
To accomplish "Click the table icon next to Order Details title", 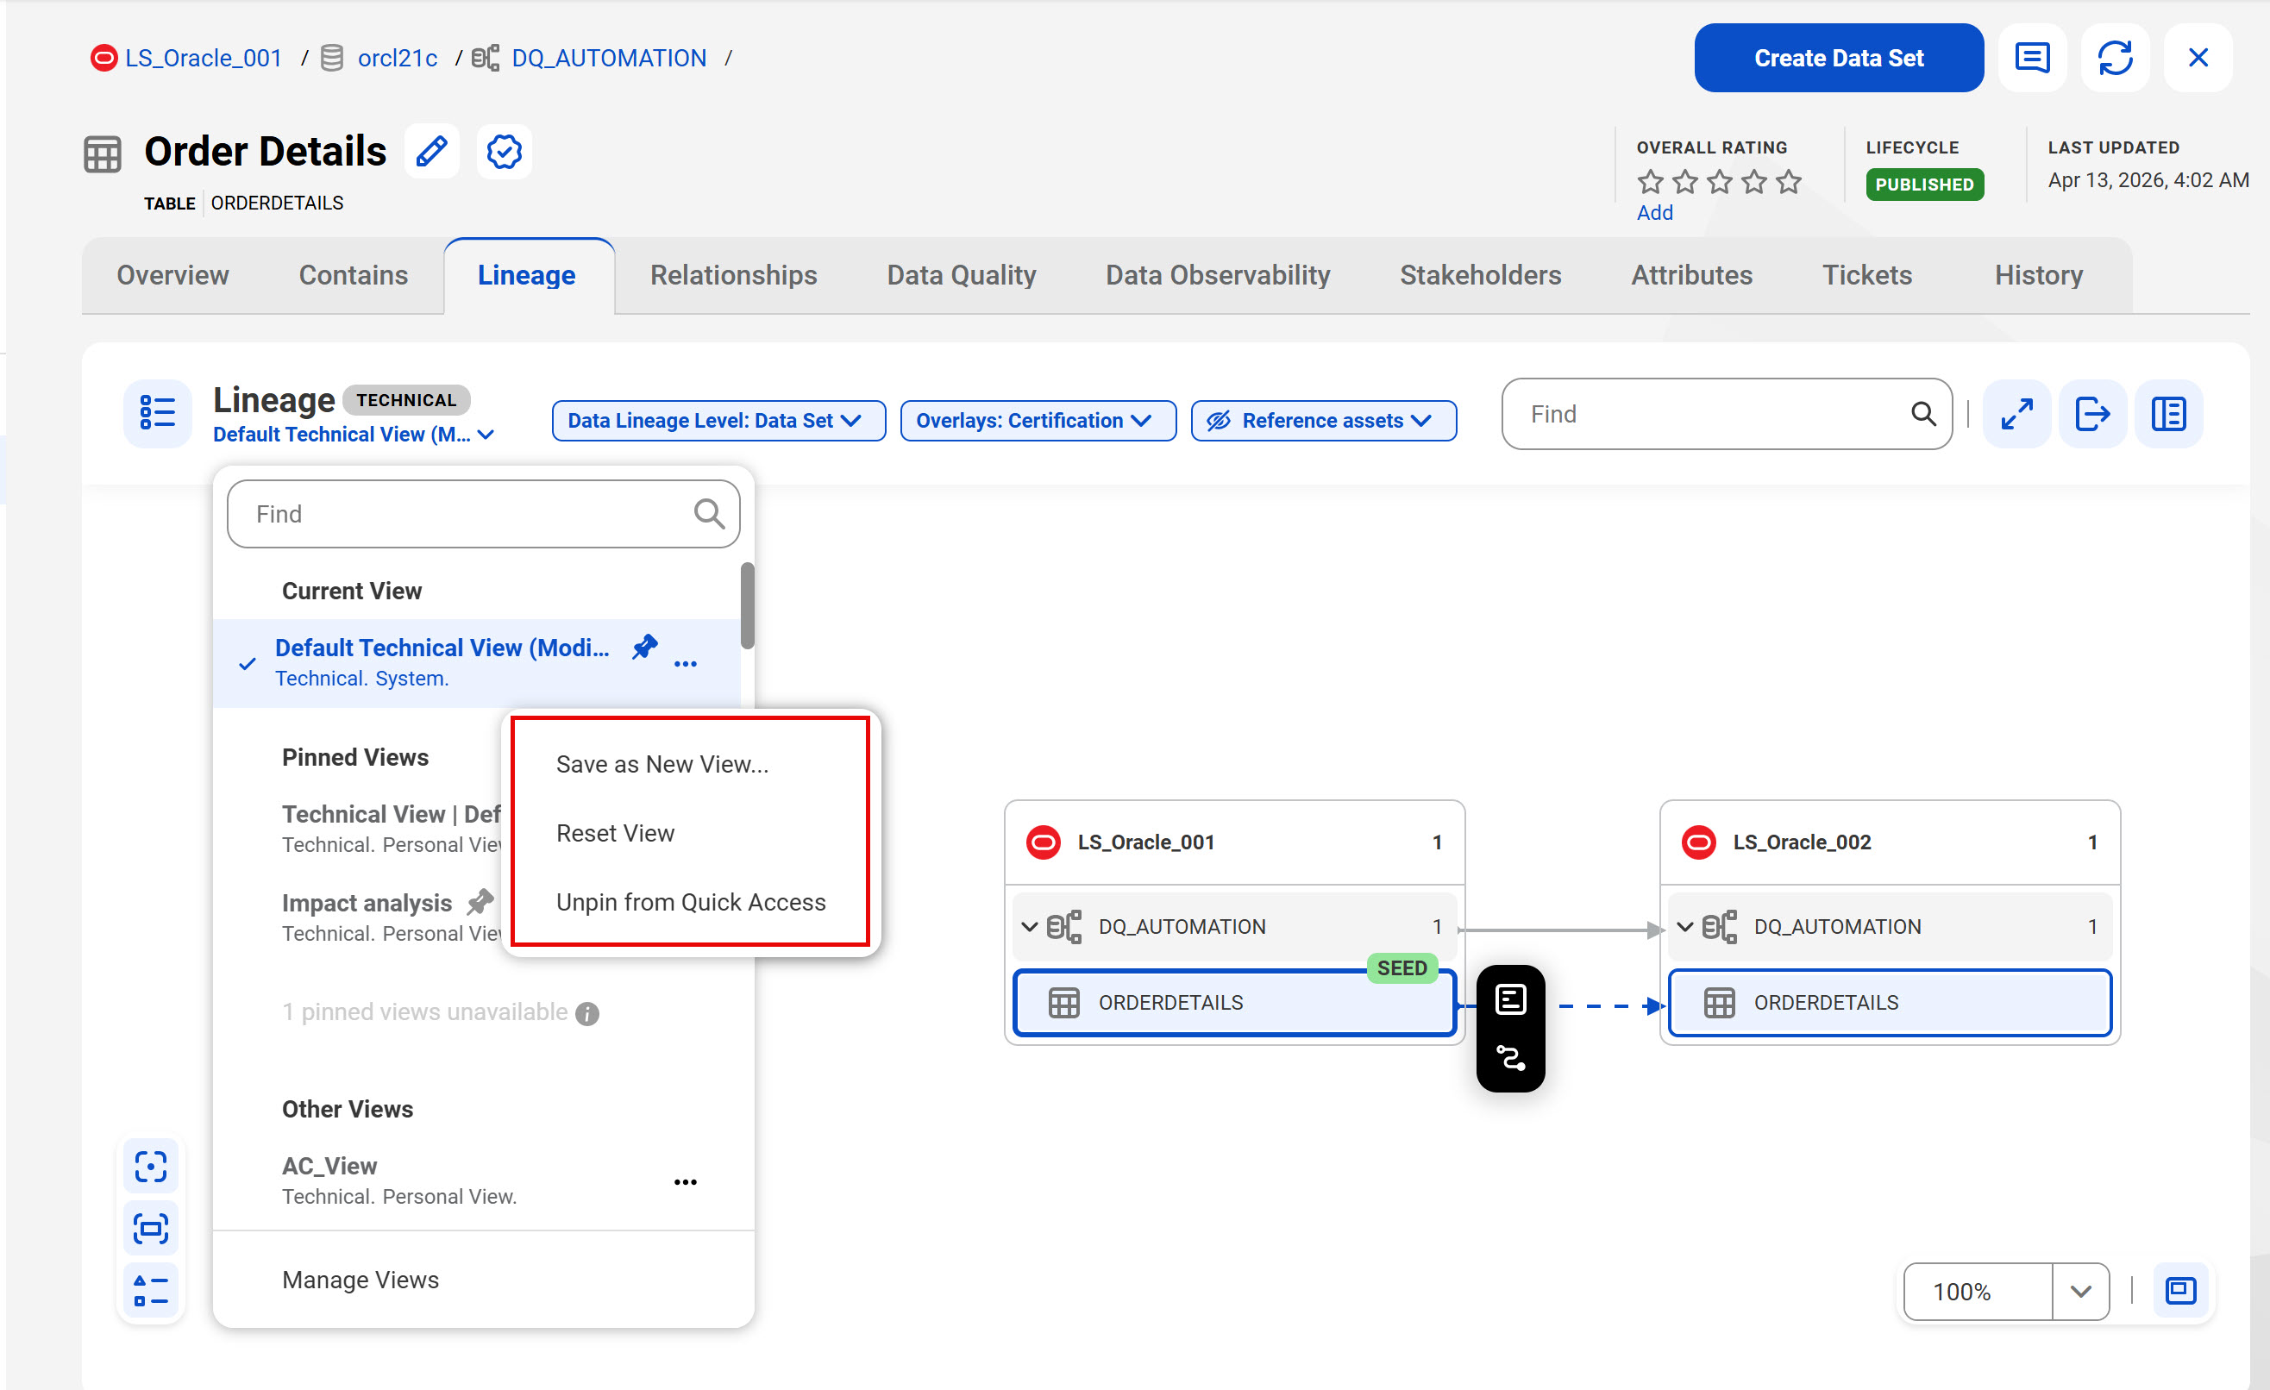I will (103, 153).
